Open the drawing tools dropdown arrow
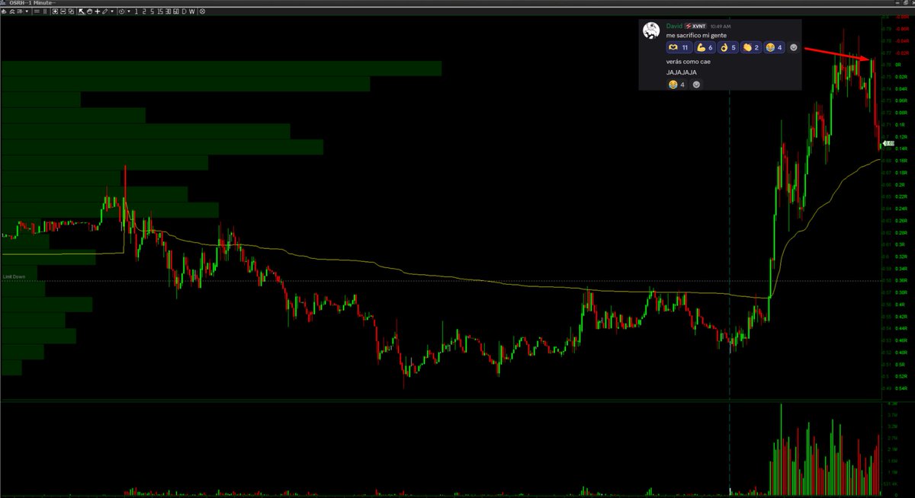This screenshot has width=915, height=498. tap(112, 11)
